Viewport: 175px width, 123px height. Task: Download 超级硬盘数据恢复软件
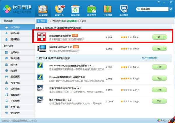click(158, 37)
